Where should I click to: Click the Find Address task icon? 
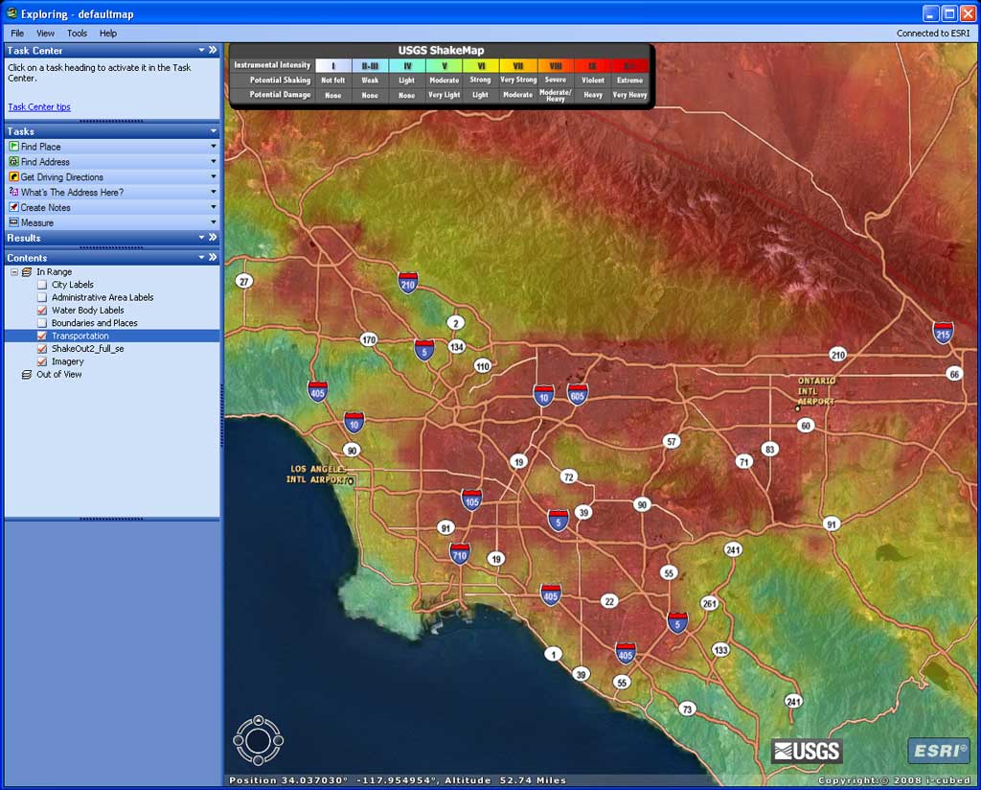point(13,161)
